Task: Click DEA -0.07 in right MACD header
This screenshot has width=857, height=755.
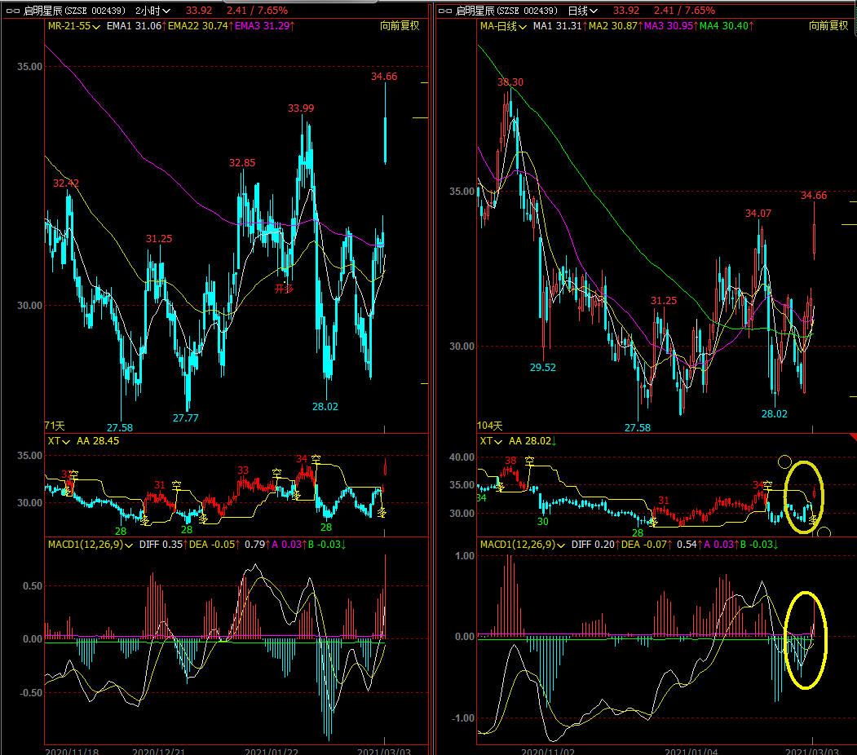Action: (646, 545)
